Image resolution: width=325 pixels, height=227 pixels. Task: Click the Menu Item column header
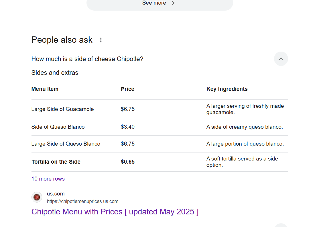click(45, 89)
